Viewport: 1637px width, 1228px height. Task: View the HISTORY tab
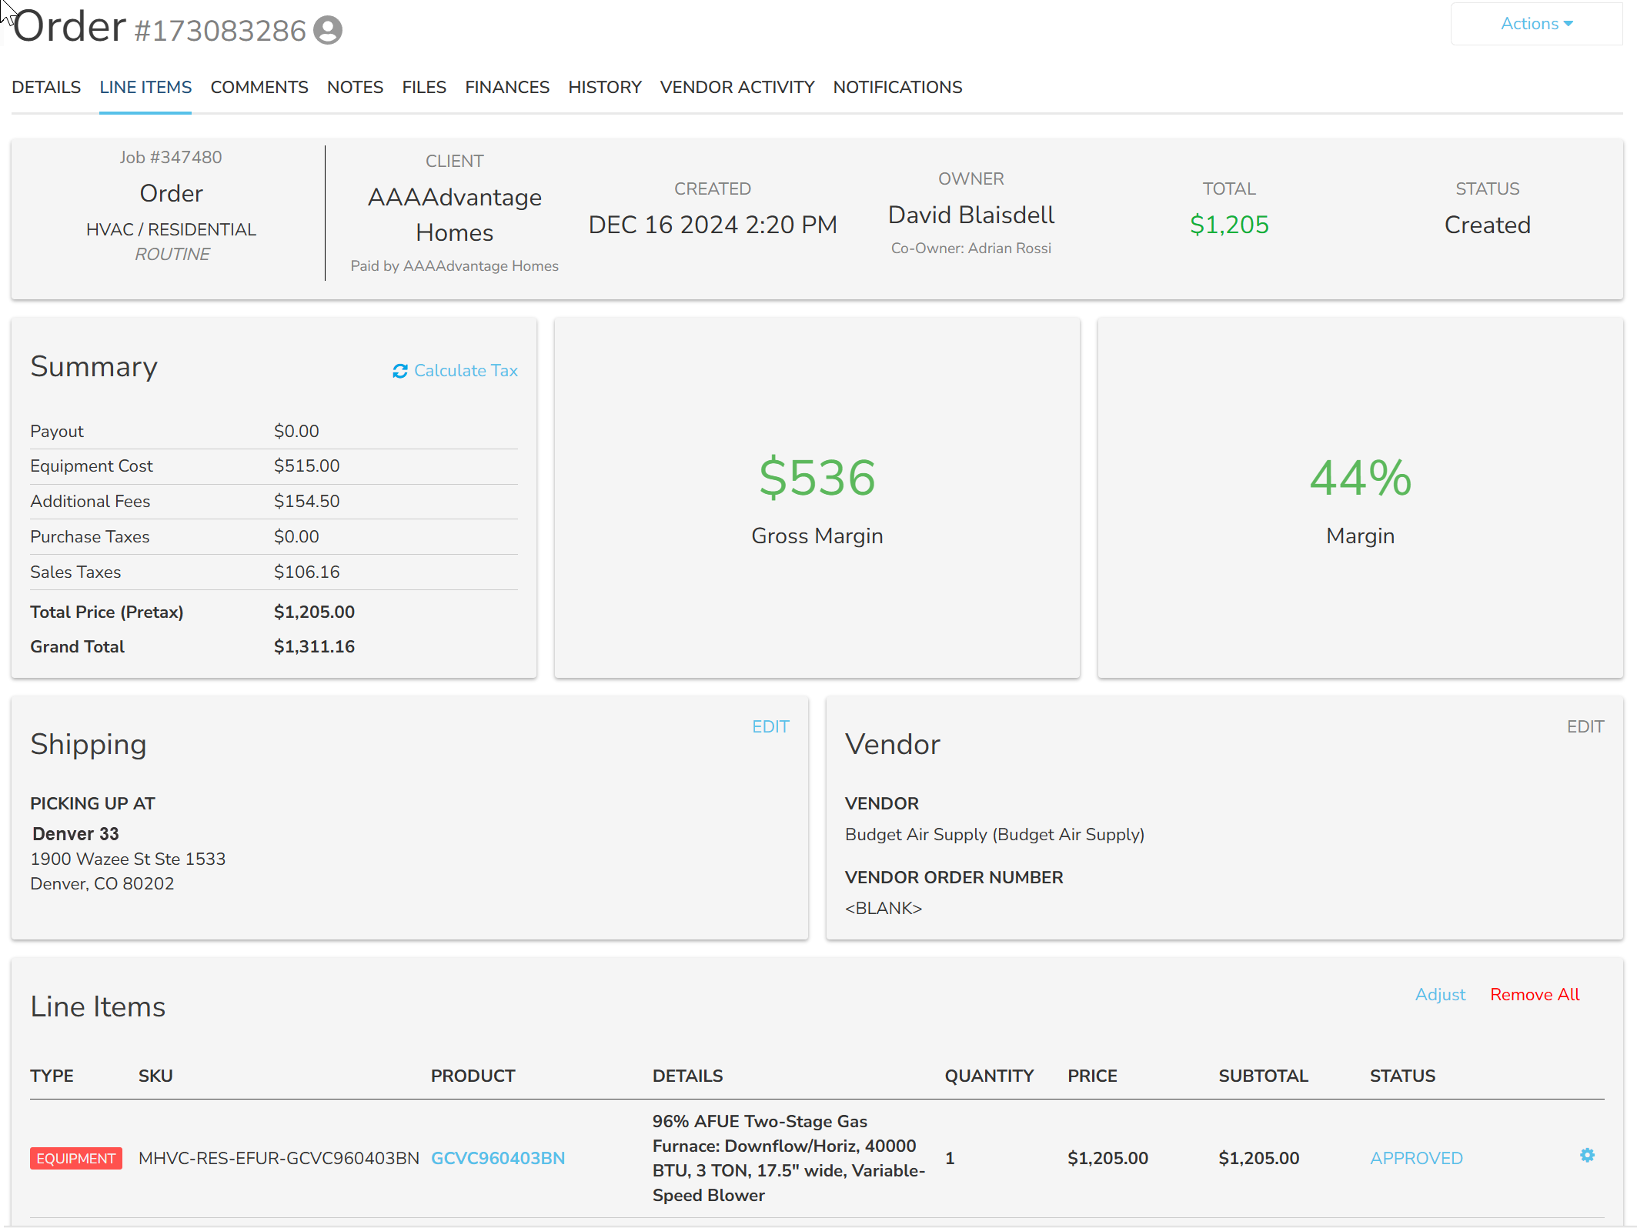pos(605,87)
